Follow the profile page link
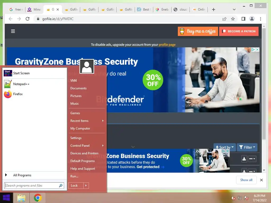This screenshot has width=271, height=203. tap(167, 44)
